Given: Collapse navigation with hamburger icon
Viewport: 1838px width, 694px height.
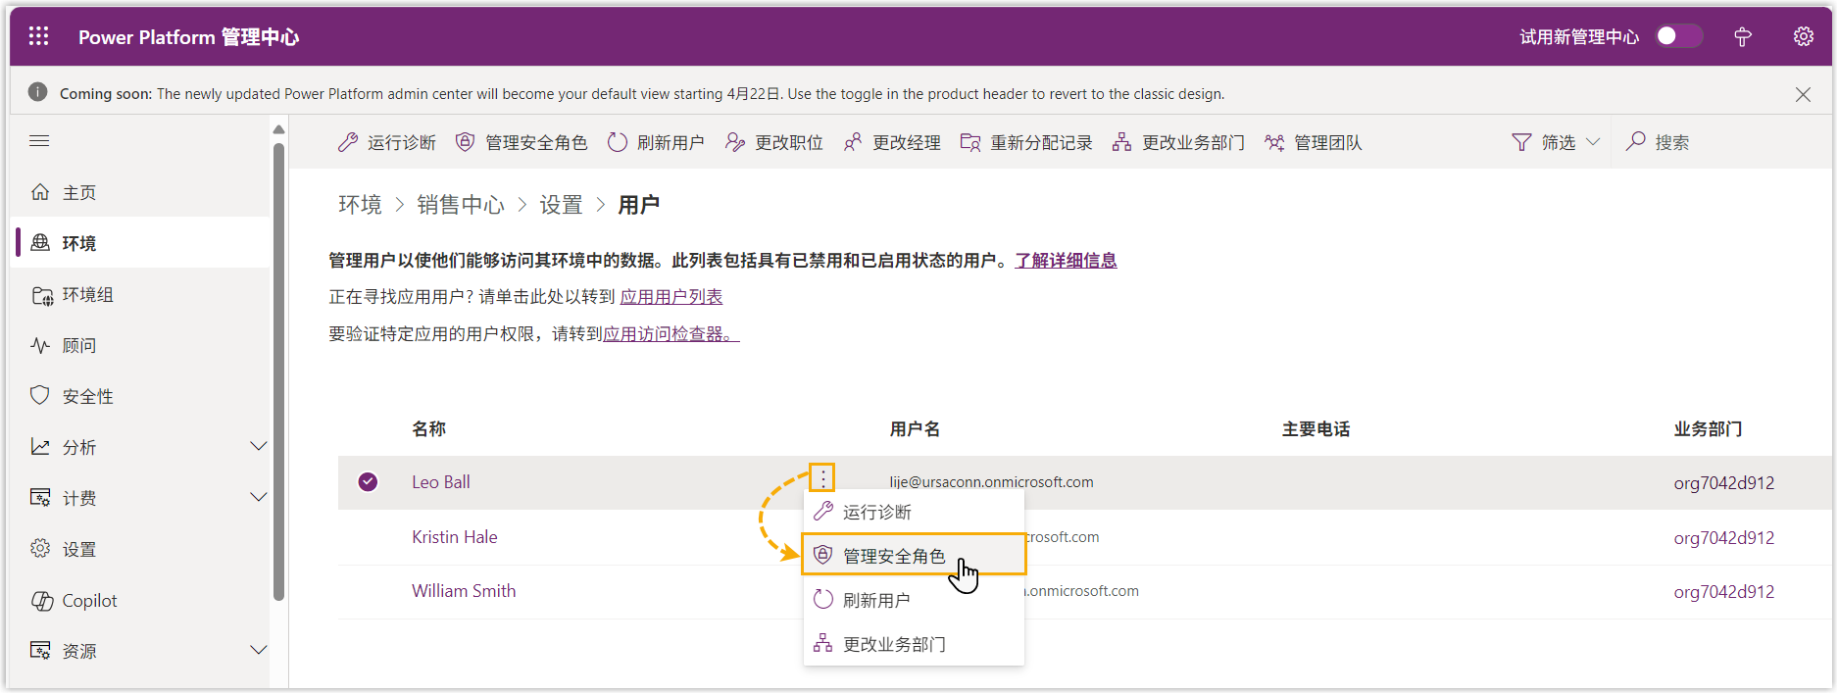Looking at the screenshot, I should tap(39, 141).
